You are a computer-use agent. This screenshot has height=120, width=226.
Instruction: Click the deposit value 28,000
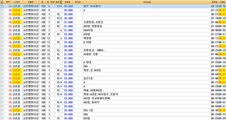pos(68,6)
